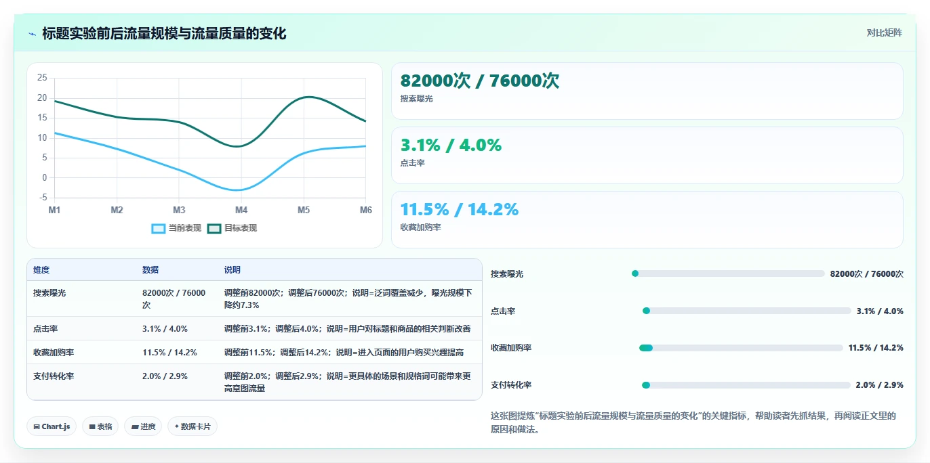
Task: Toggle the 当前表现 legend item
Action: click(x=177, y=228)
